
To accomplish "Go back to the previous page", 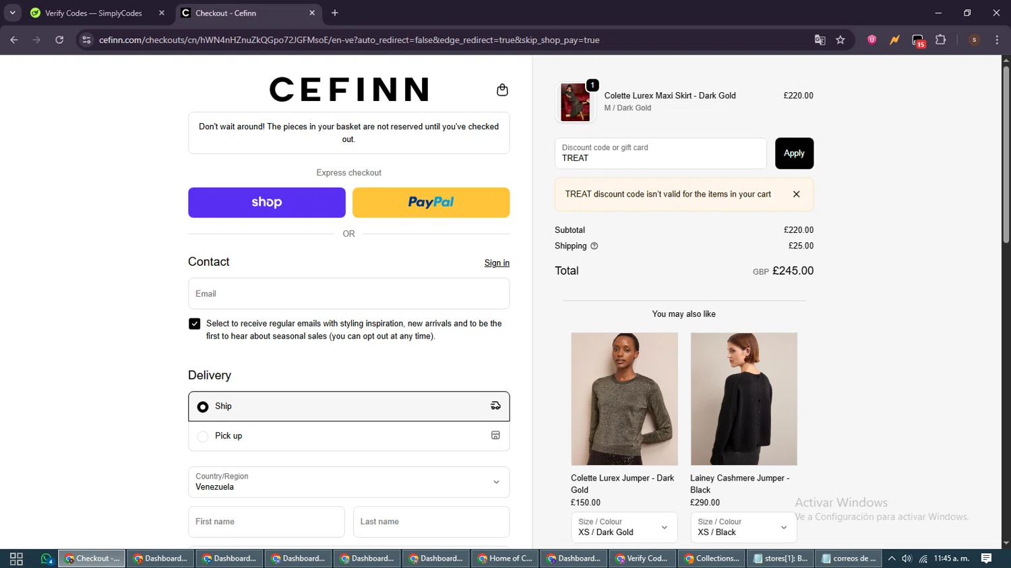I will tap(14, 40).
